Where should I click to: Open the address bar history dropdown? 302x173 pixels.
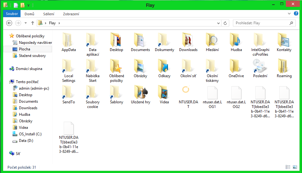tap(218, 23)
